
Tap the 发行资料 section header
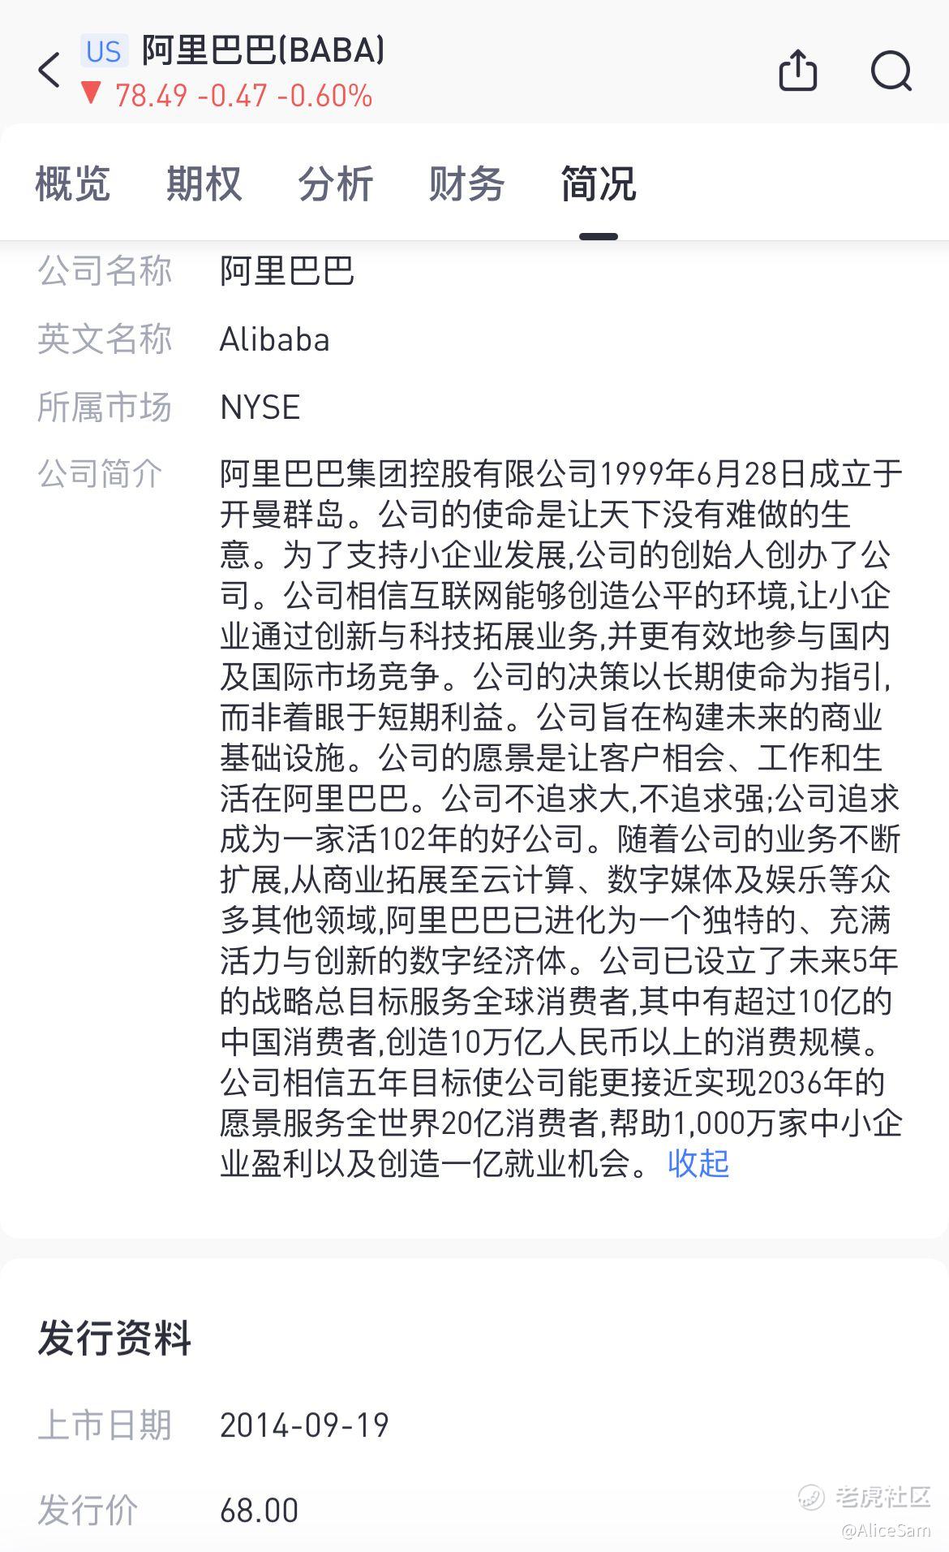[x=114, y=1338]
